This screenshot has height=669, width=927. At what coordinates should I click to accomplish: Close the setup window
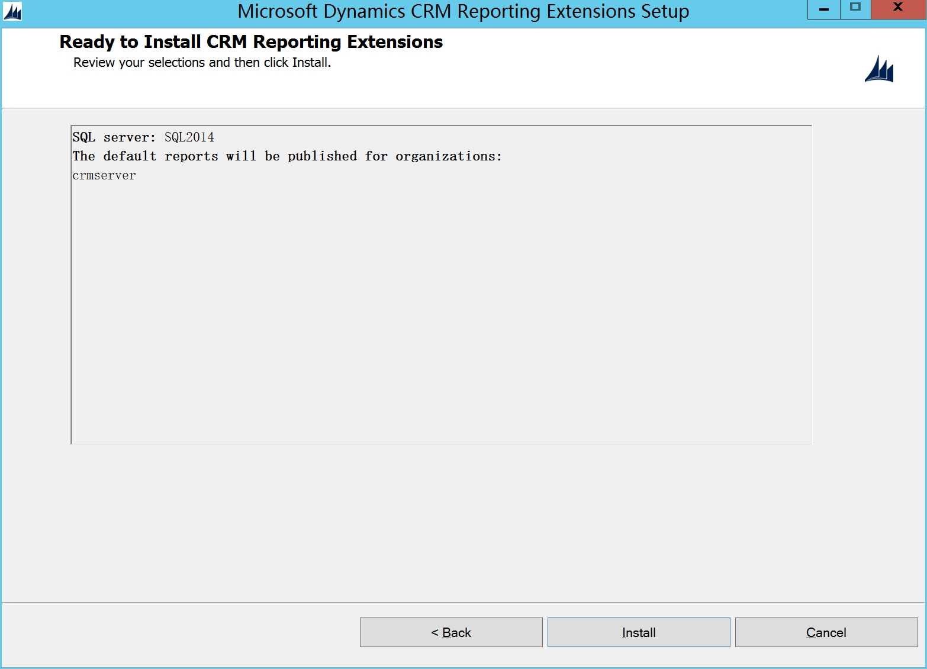pyautogui.click(x=898, y=9)
